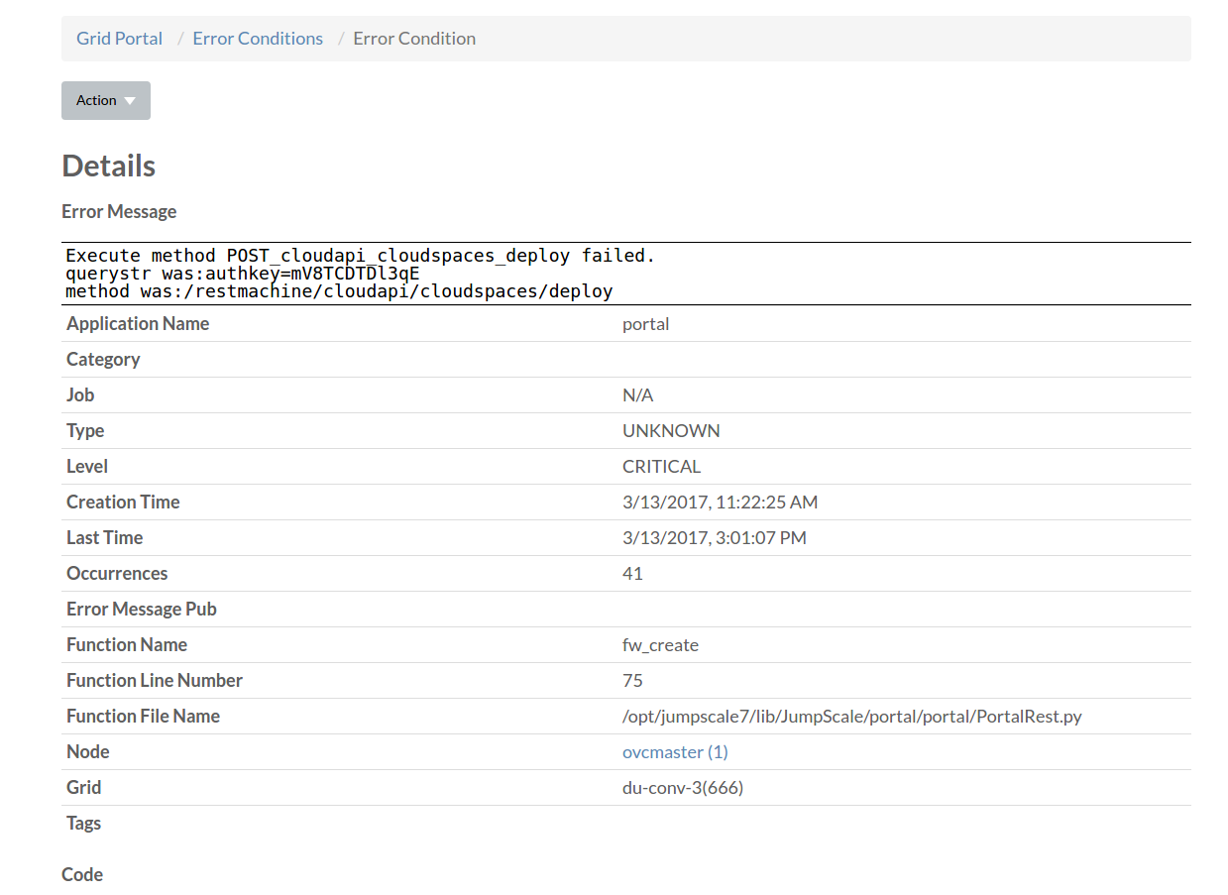This screenshot has height=895, width=1228.
Task: Click the CRITICAL level value
Action: click(661, 467)
